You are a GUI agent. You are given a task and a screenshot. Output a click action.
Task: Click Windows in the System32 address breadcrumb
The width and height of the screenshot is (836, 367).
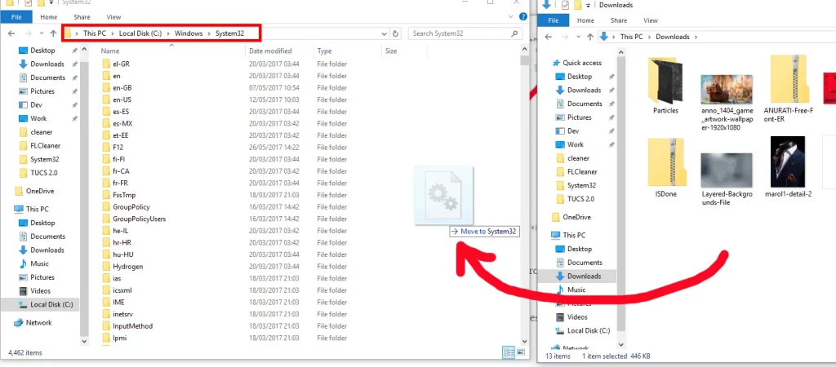tap(189, 33)
